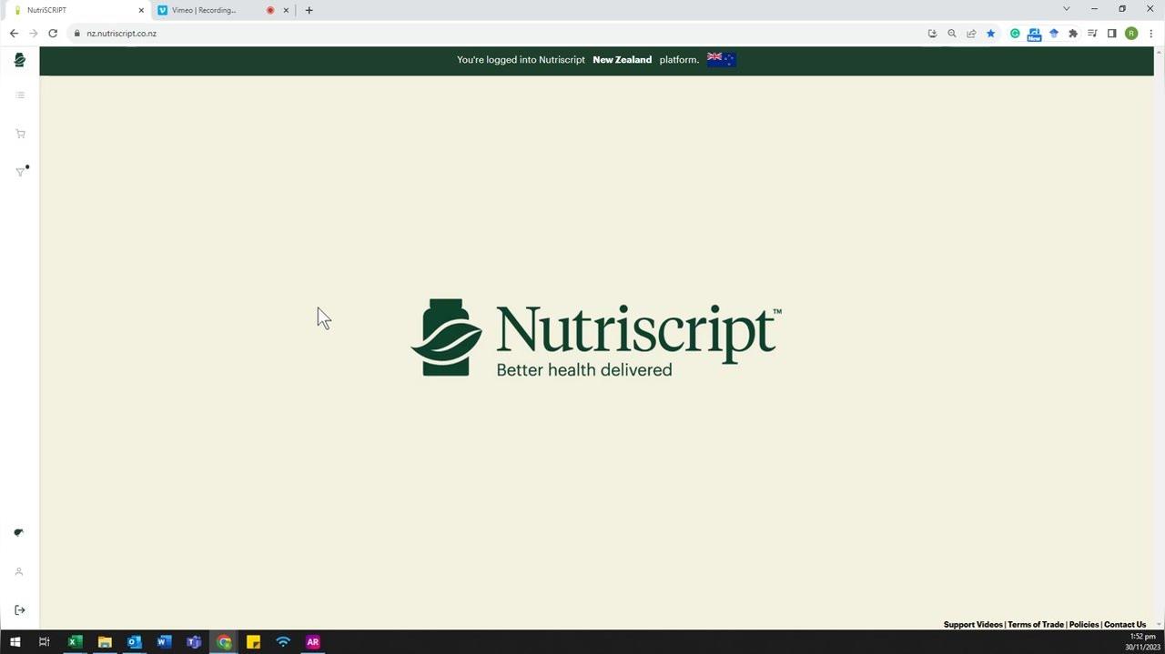
Task: Click the filter funnel icon in sidebar
Action: 20,172
